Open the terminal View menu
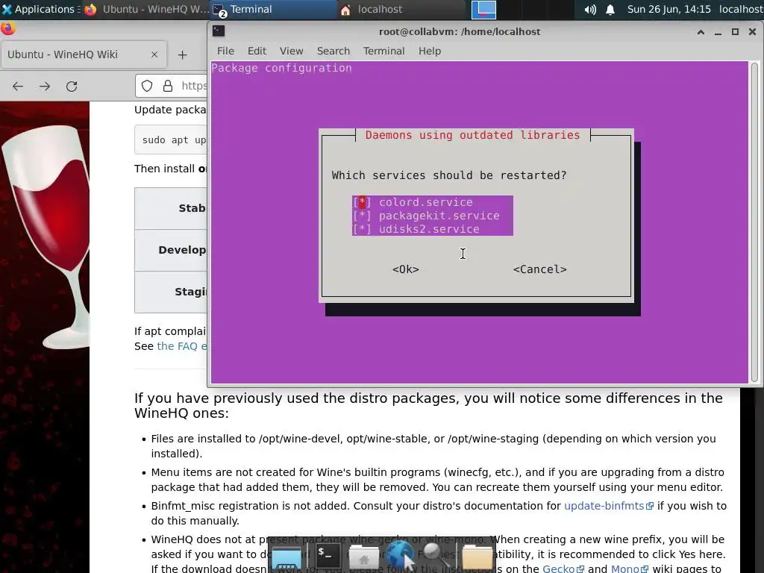The image size is (764, 573). click(292, 51)
